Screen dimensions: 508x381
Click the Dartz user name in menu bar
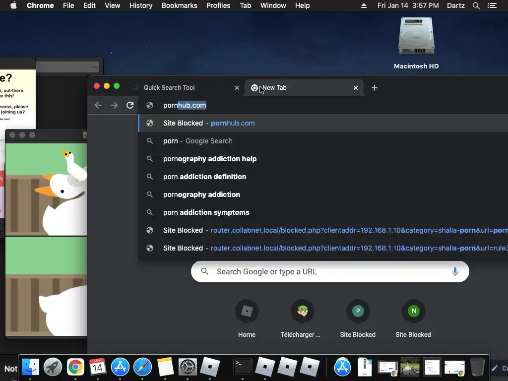pos(455,5)
